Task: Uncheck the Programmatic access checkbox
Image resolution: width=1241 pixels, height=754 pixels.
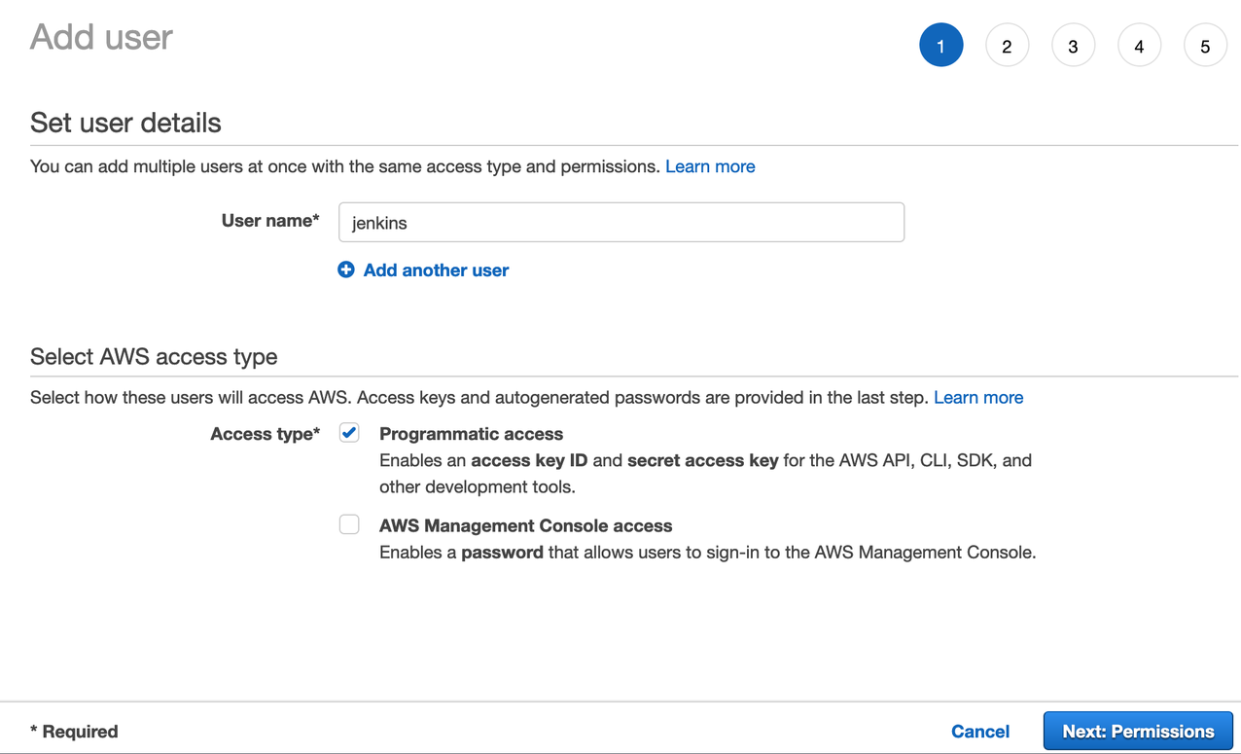Action: [349, 433]
